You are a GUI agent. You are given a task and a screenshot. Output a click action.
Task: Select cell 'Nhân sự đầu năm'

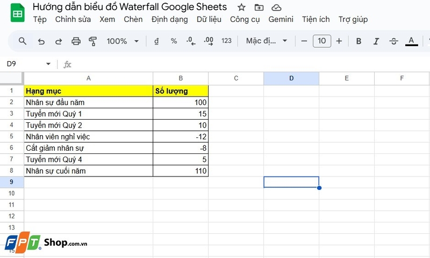(88, 102)
